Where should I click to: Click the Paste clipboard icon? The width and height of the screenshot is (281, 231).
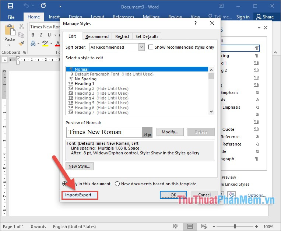pyautogui.click(x=10, y=30)
